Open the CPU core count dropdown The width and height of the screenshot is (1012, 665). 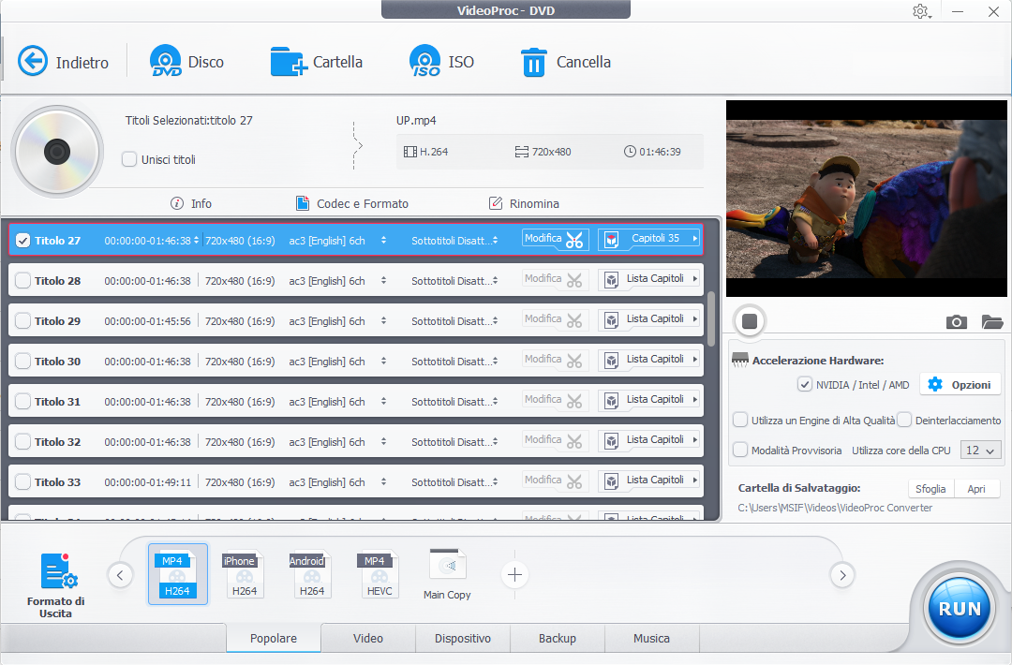coord(981,451)
